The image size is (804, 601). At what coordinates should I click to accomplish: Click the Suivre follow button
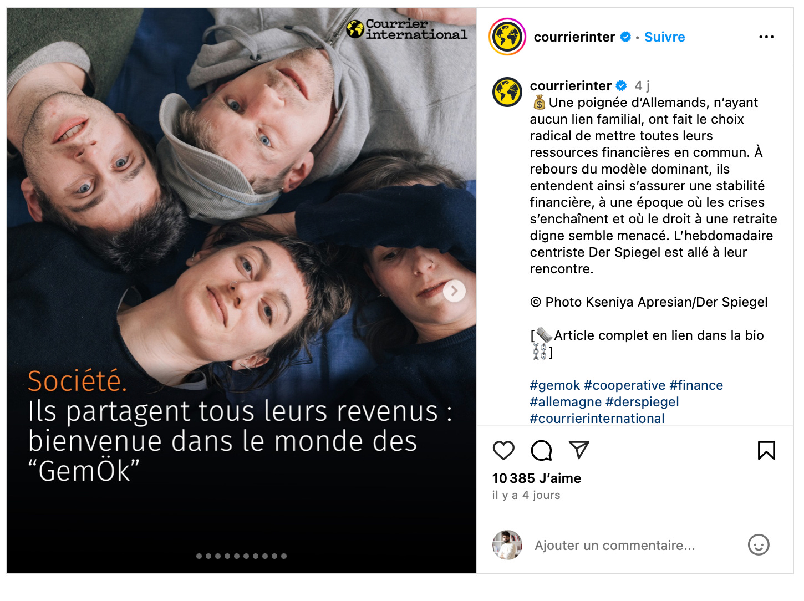tap(664, 37)
